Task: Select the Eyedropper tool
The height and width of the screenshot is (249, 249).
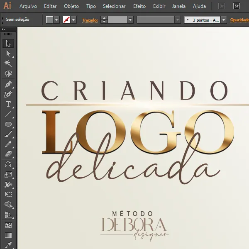Action: 8,245
